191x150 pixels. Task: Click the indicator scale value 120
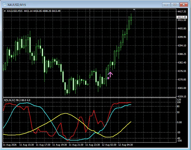pyautogui.click(x=179, y=99)
